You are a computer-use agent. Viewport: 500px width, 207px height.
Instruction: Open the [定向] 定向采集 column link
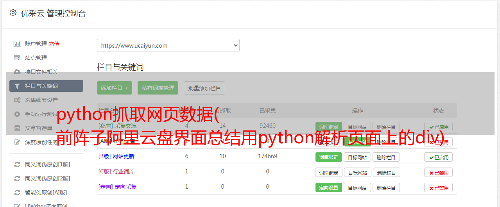(x=118, y=187)
